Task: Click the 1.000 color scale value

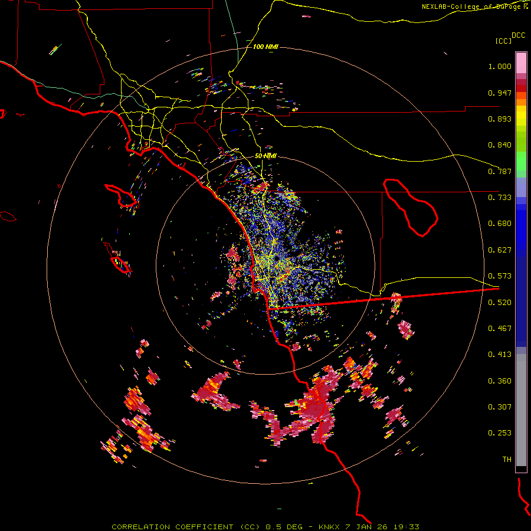Action: [x=500, y=66]
